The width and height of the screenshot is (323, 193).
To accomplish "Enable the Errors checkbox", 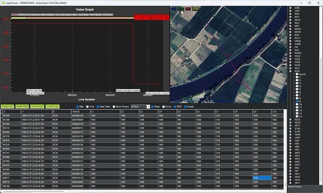I will (x=163, y=107).
